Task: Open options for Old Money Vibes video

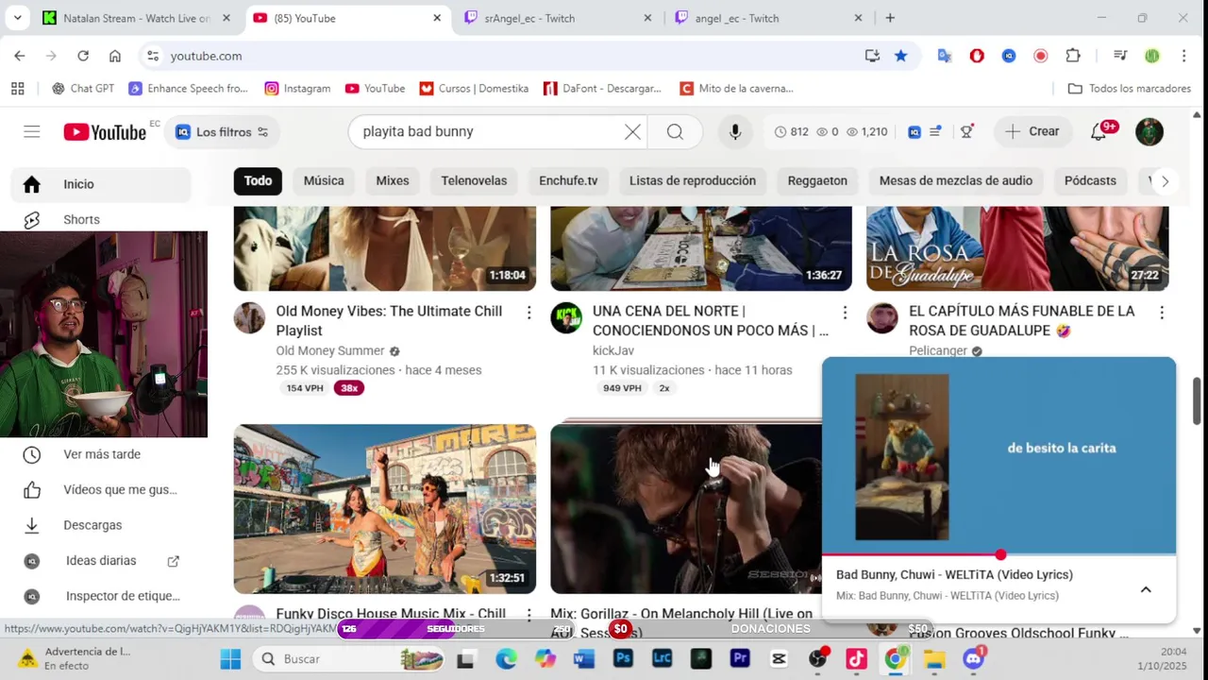Action: tap(528, 313)
